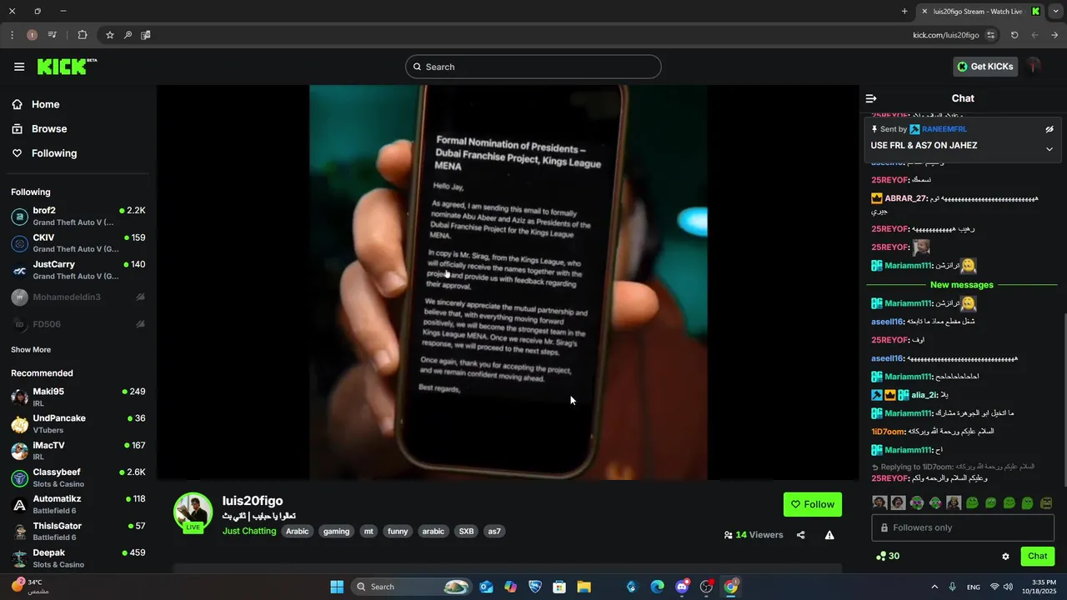
Task: Click the Followers only chat input
Action: click(x=963, y=527)
